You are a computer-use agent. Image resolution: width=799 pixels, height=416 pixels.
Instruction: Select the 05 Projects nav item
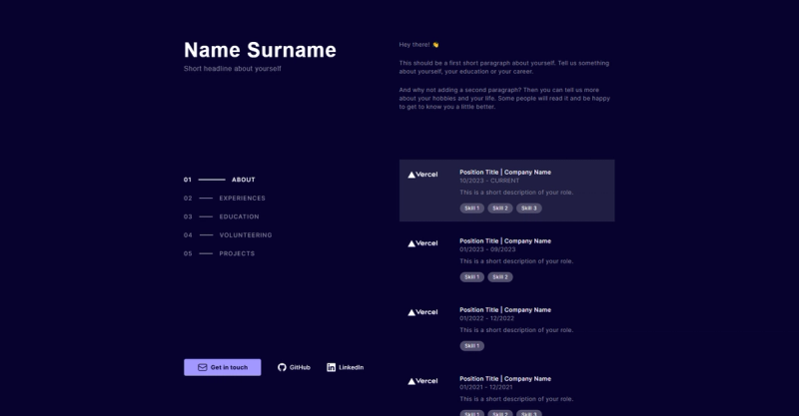[219, 253]
